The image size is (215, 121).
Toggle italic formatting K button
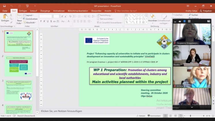45,21
